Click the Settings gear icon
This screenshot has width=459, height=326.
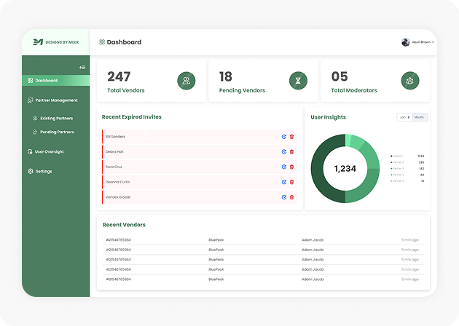[x=30, y=171]
